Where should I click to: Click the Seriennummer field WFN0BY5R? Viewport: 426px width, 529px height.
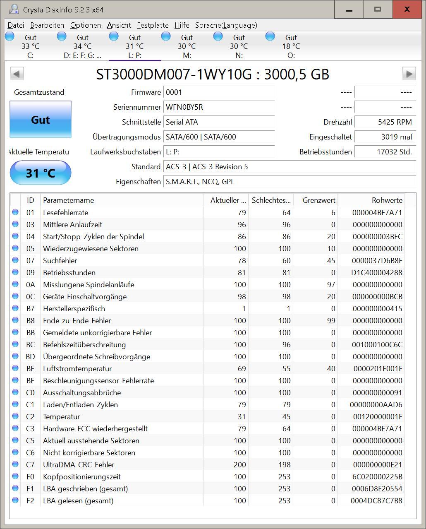pos(219,107)
